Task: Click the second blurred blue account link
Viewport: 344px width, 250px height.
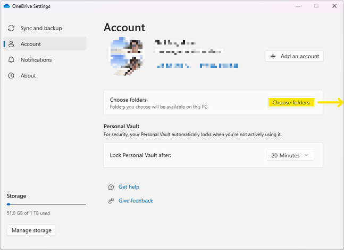Action: click(219, 66)
